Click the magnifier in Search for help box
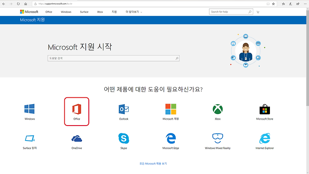This screenshot has height=174, width=309. [250, 12]
